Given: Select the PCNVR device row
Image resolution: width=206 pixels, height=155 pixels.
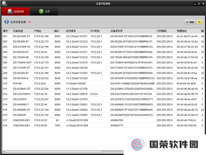Looking at the screenshot, I should (103, 83).
